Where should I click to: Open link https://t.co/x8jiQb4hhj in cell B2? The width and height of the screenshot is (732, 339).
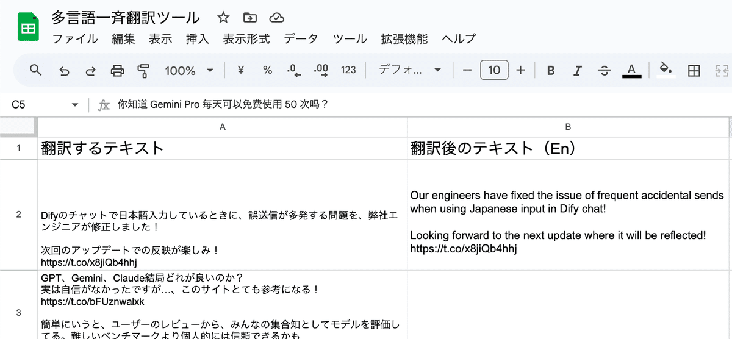[464, 249]
